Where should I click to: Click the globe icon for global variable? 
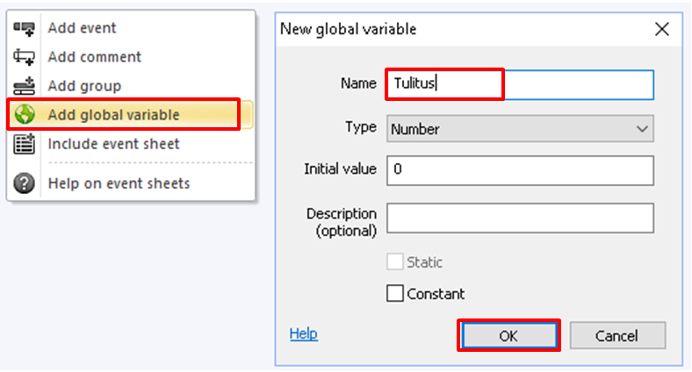pos(25,114)
